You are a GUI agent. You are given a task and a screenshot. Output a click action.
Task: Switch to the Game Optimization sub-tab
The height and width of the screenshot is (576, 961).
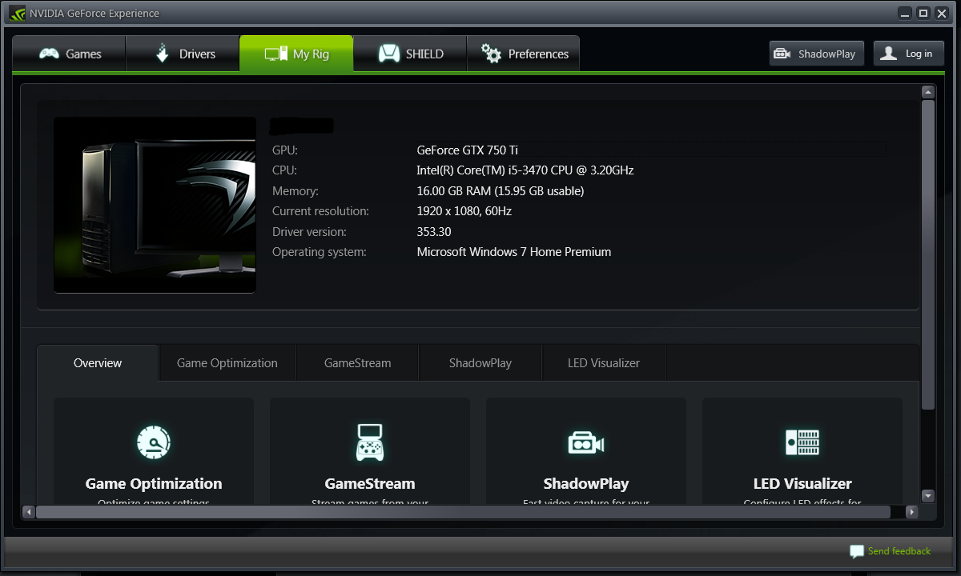click(227, 363)
